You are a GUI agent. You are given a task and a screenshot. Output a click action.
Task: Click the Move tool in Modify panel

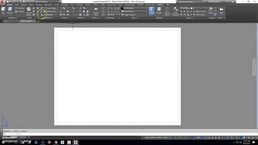(x=80, y=8)
